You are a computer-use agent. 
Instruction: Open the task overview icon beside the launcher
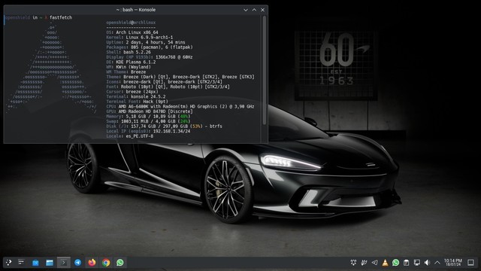point(21,263)
